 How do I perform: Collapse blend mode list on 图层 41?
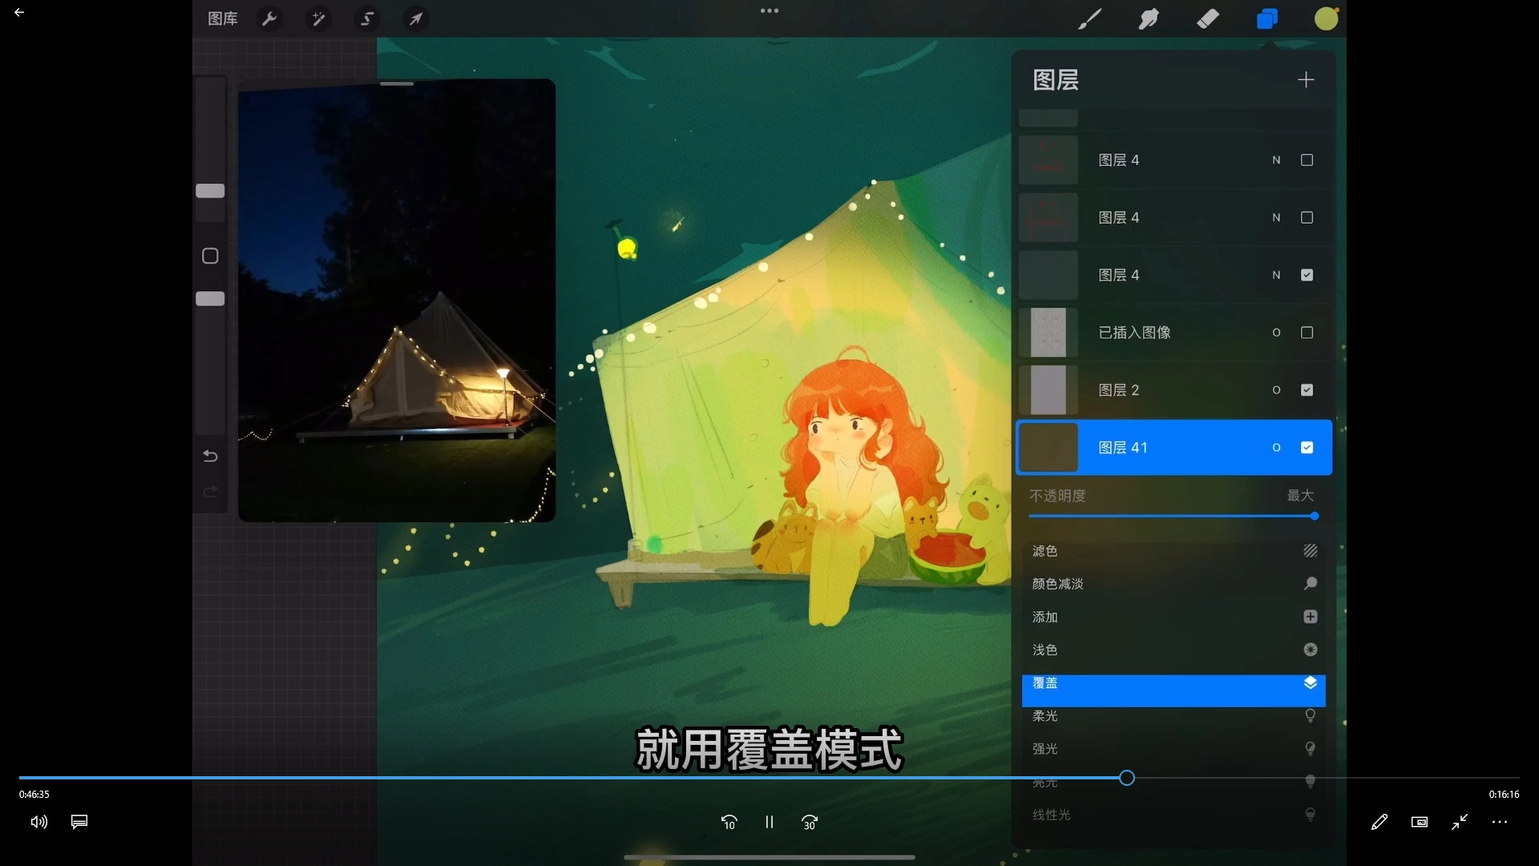click(1276, 447)
